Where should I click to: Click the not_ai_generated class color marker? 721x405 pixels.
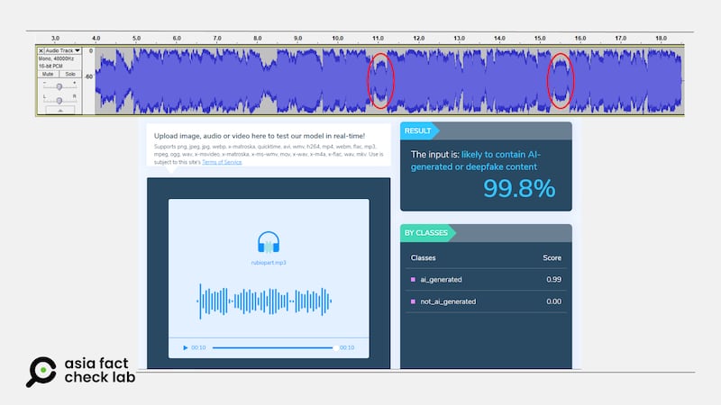(413, 301)
